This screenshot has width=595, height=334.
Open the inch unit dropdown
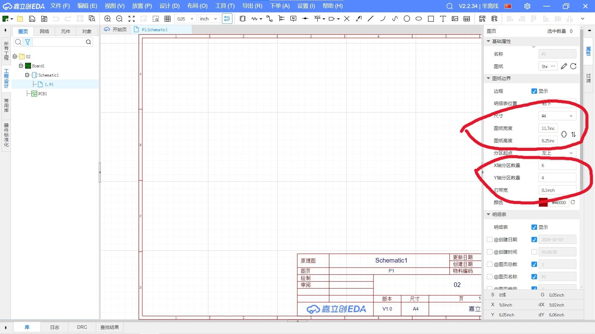[x=209, y=19]
